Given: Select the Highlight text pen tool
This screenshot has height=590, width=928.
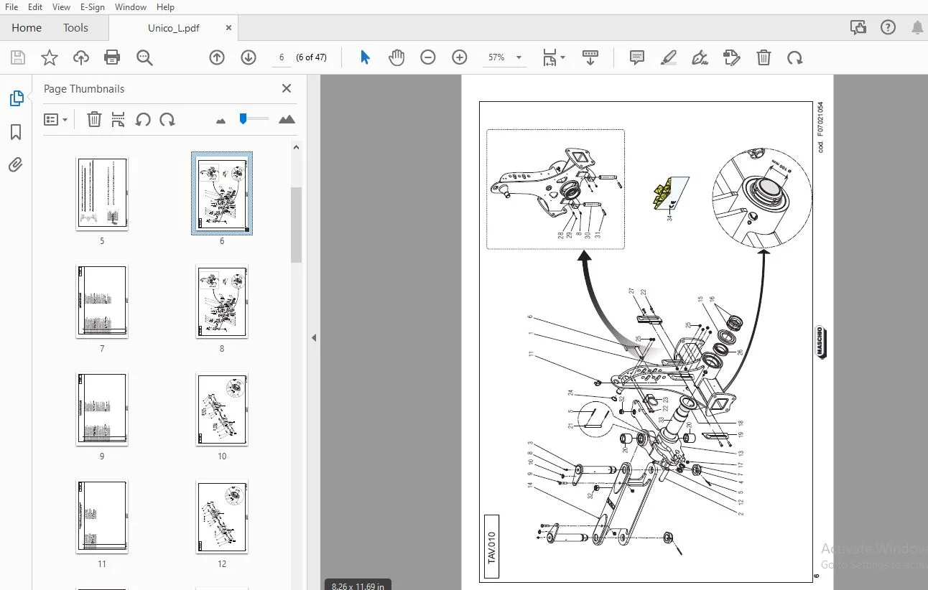Looking at the screenshot, I should pos(668,57).
